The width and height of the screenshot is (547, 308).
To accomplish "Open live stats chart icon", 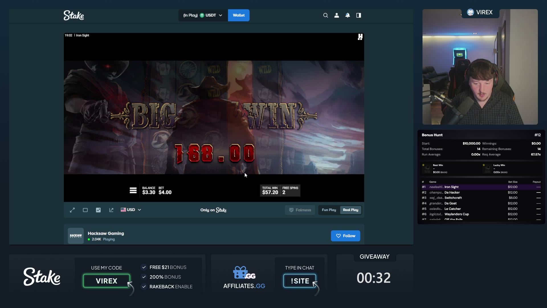I will pos(98,210).
